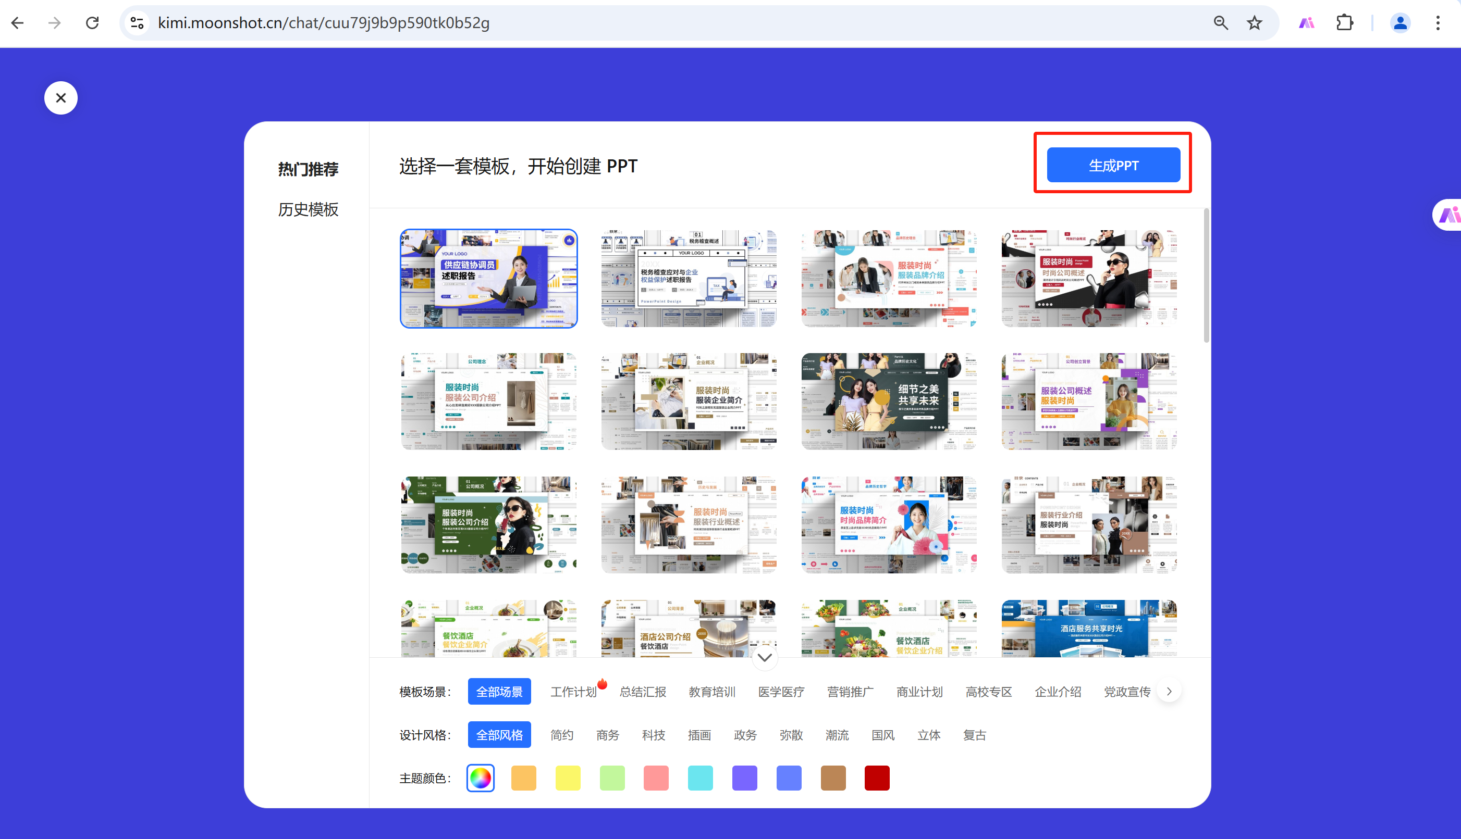The height and width of the screenshot is (839, 1461).
Task: Select the purple theme color swatch
Action: pos(745,778)
